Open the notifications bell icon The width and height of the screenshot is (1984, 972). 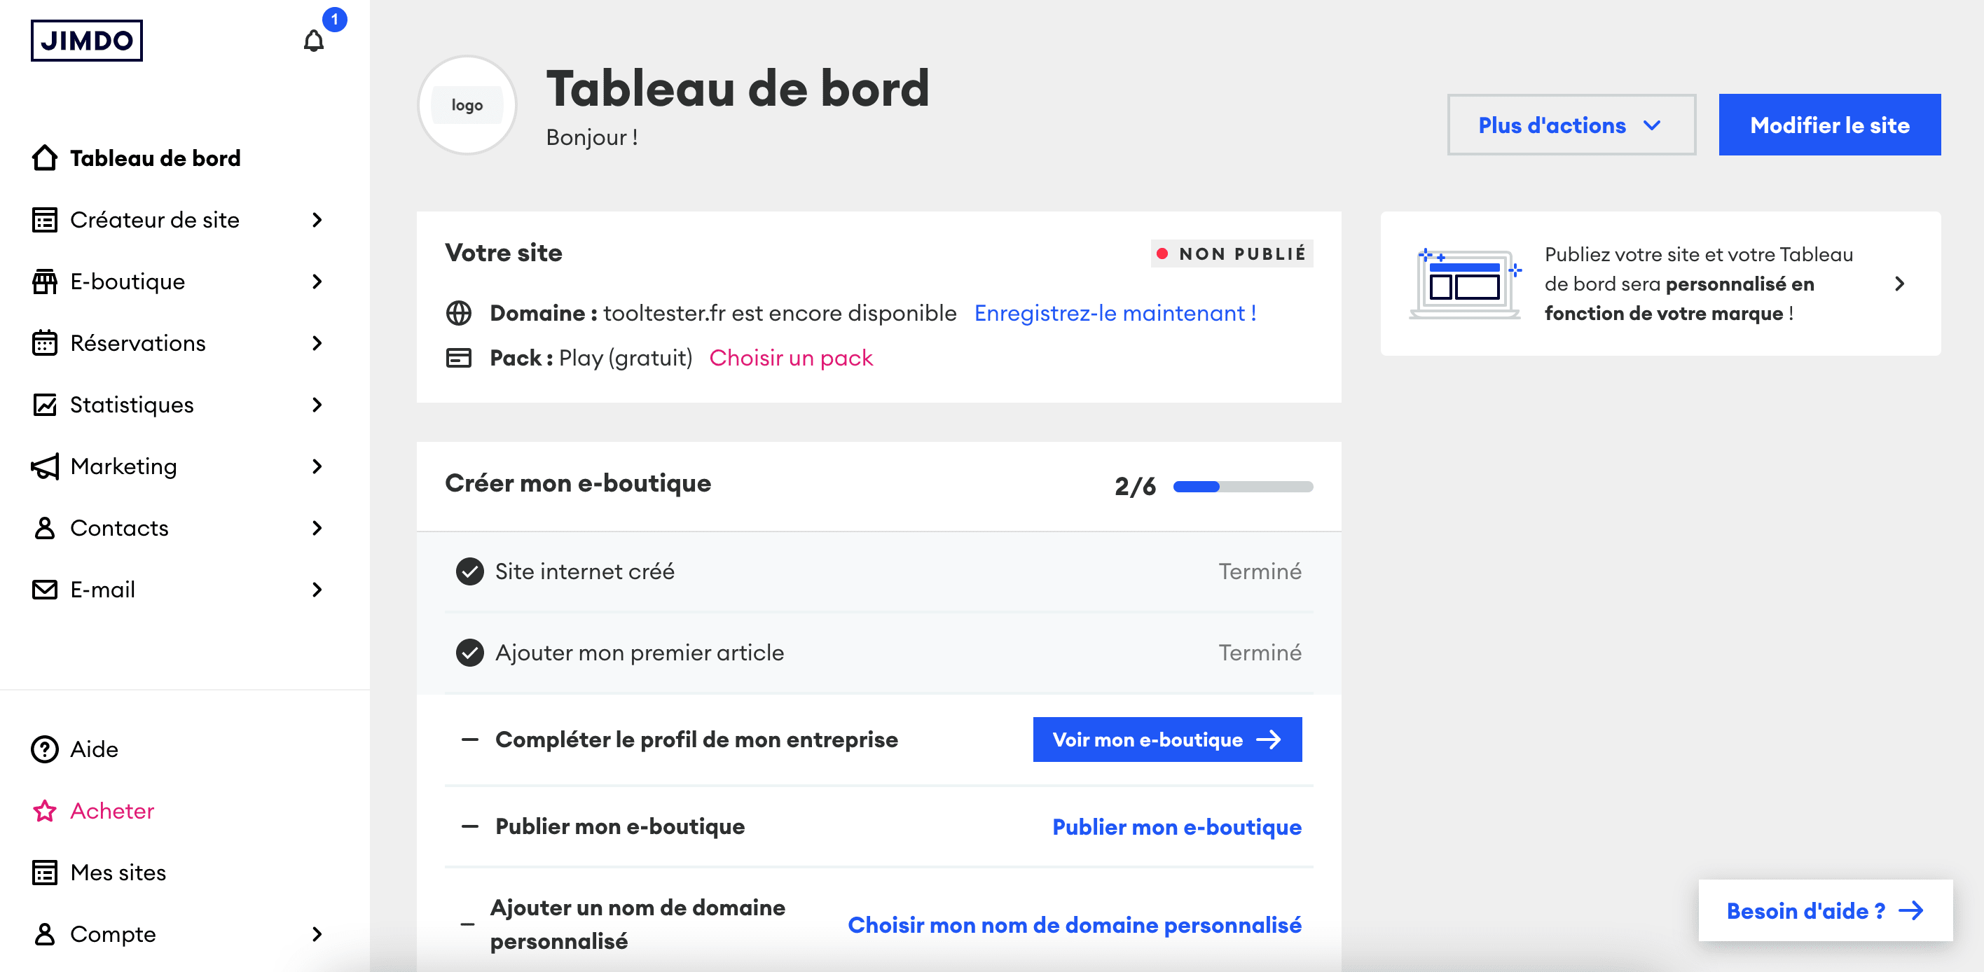point(313,41)
